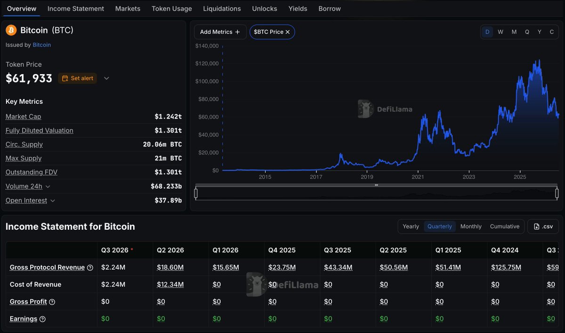Image resolution: width=565 pixels, height=333 pixels.
Task: Download the income statement as .csv
Action: 543,226
